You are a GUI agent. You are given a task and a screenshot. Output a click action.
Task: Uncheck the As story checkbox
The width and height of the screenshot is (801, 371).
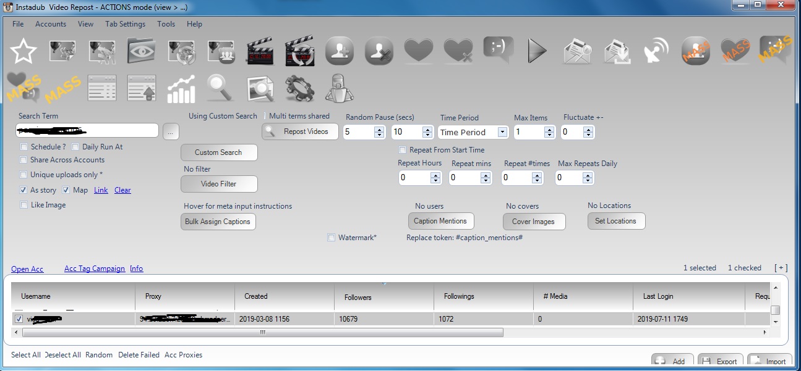click(24, 190)
